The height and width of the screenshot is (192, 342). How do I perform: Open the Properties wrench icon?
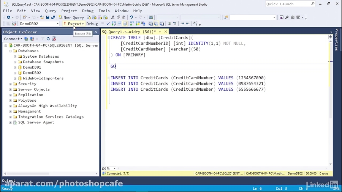point(287,17)
